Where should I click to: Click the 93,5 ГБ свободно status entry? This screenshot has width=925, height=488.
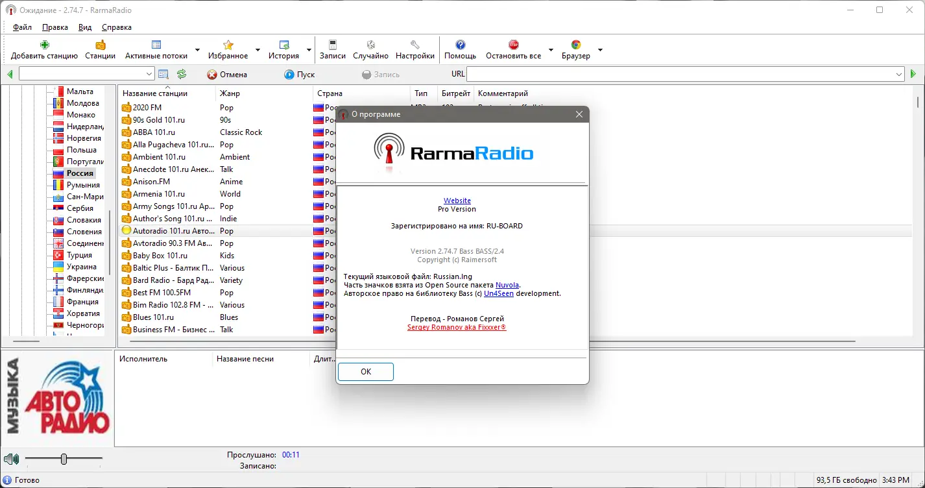[847, 480]
